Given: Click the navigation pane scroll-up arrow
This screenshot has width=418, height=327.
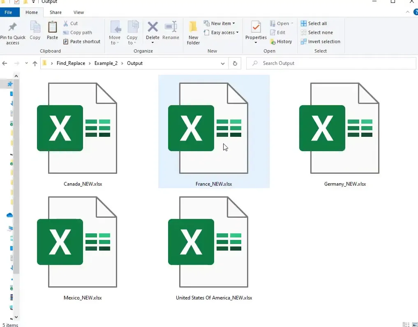Looking at the screenshot, I should click(x=16, y=76).
